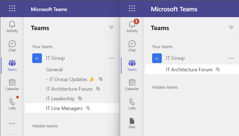This screenshot has width=239, height=136.
Task: Open Activity in left Teams window
Action: click(12, 27)
